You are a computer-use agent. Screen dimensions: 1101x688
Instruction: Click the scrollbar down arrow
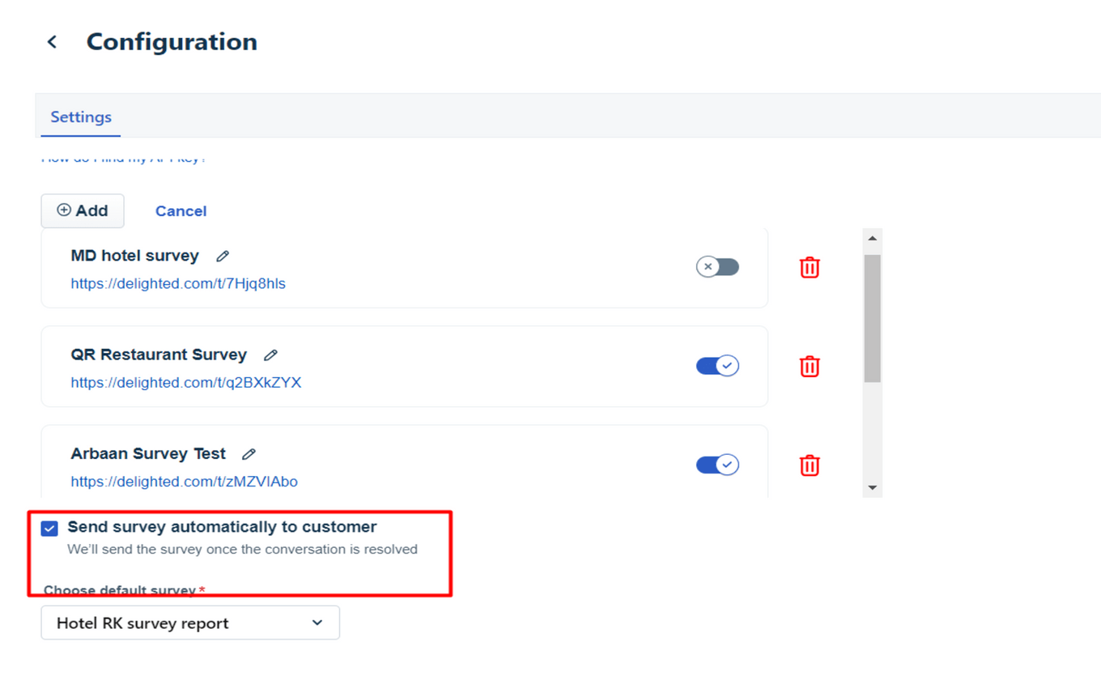click(x=872, y=486)
